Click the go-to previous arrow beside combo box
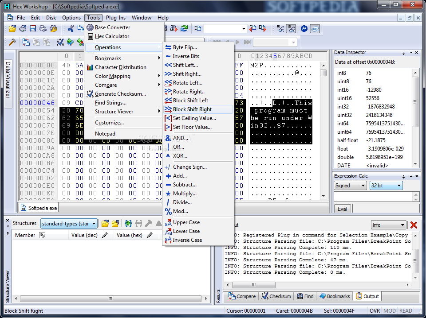Screen dimensions: 426x318 (x=252, y=28)
